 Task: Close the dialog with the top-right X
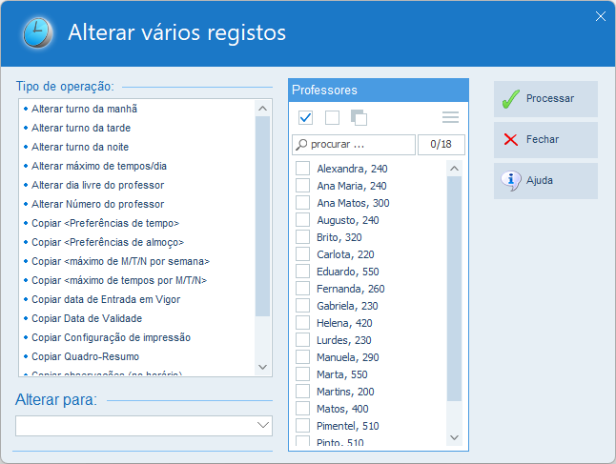tap(601, 15)
